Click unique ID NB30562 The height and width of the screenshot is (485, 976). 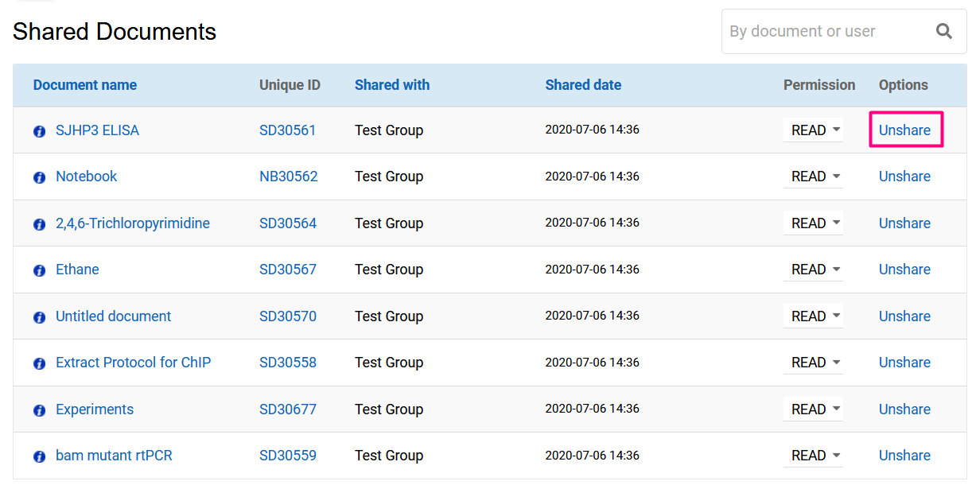click(289, 177)
